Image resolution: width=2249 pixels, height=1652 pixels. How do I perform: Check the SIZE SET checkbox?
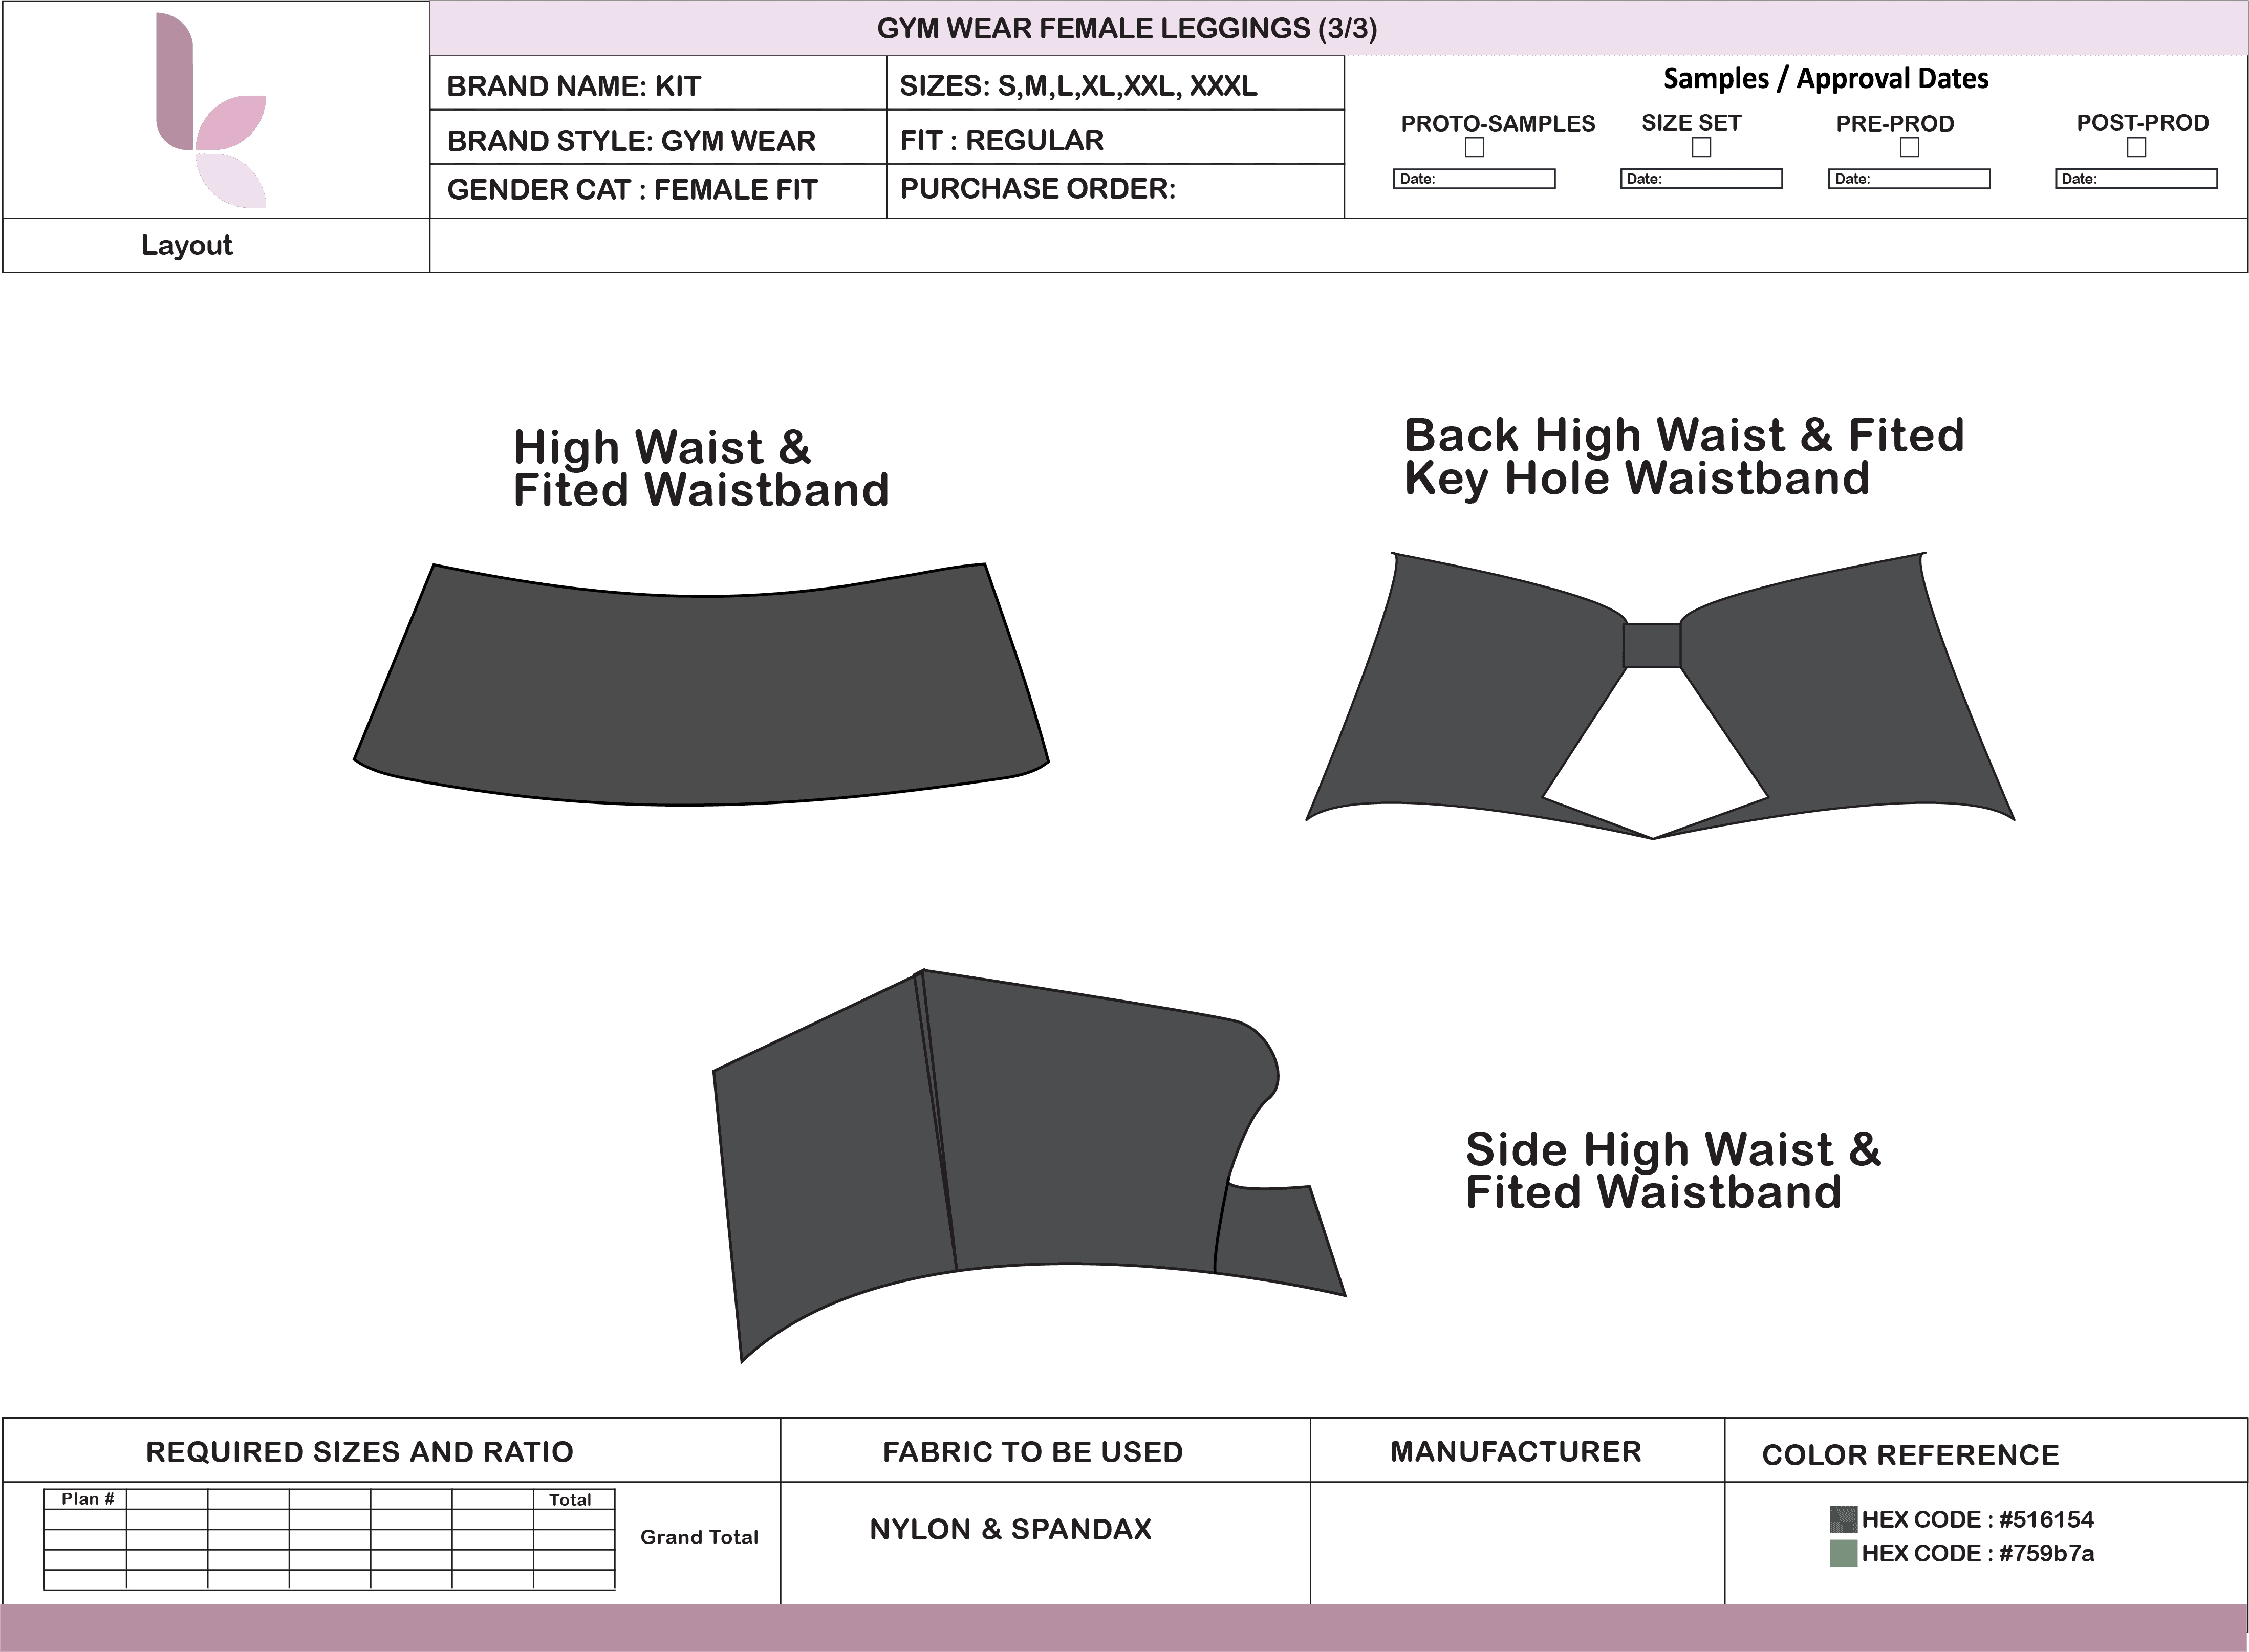coord(1701,148)
